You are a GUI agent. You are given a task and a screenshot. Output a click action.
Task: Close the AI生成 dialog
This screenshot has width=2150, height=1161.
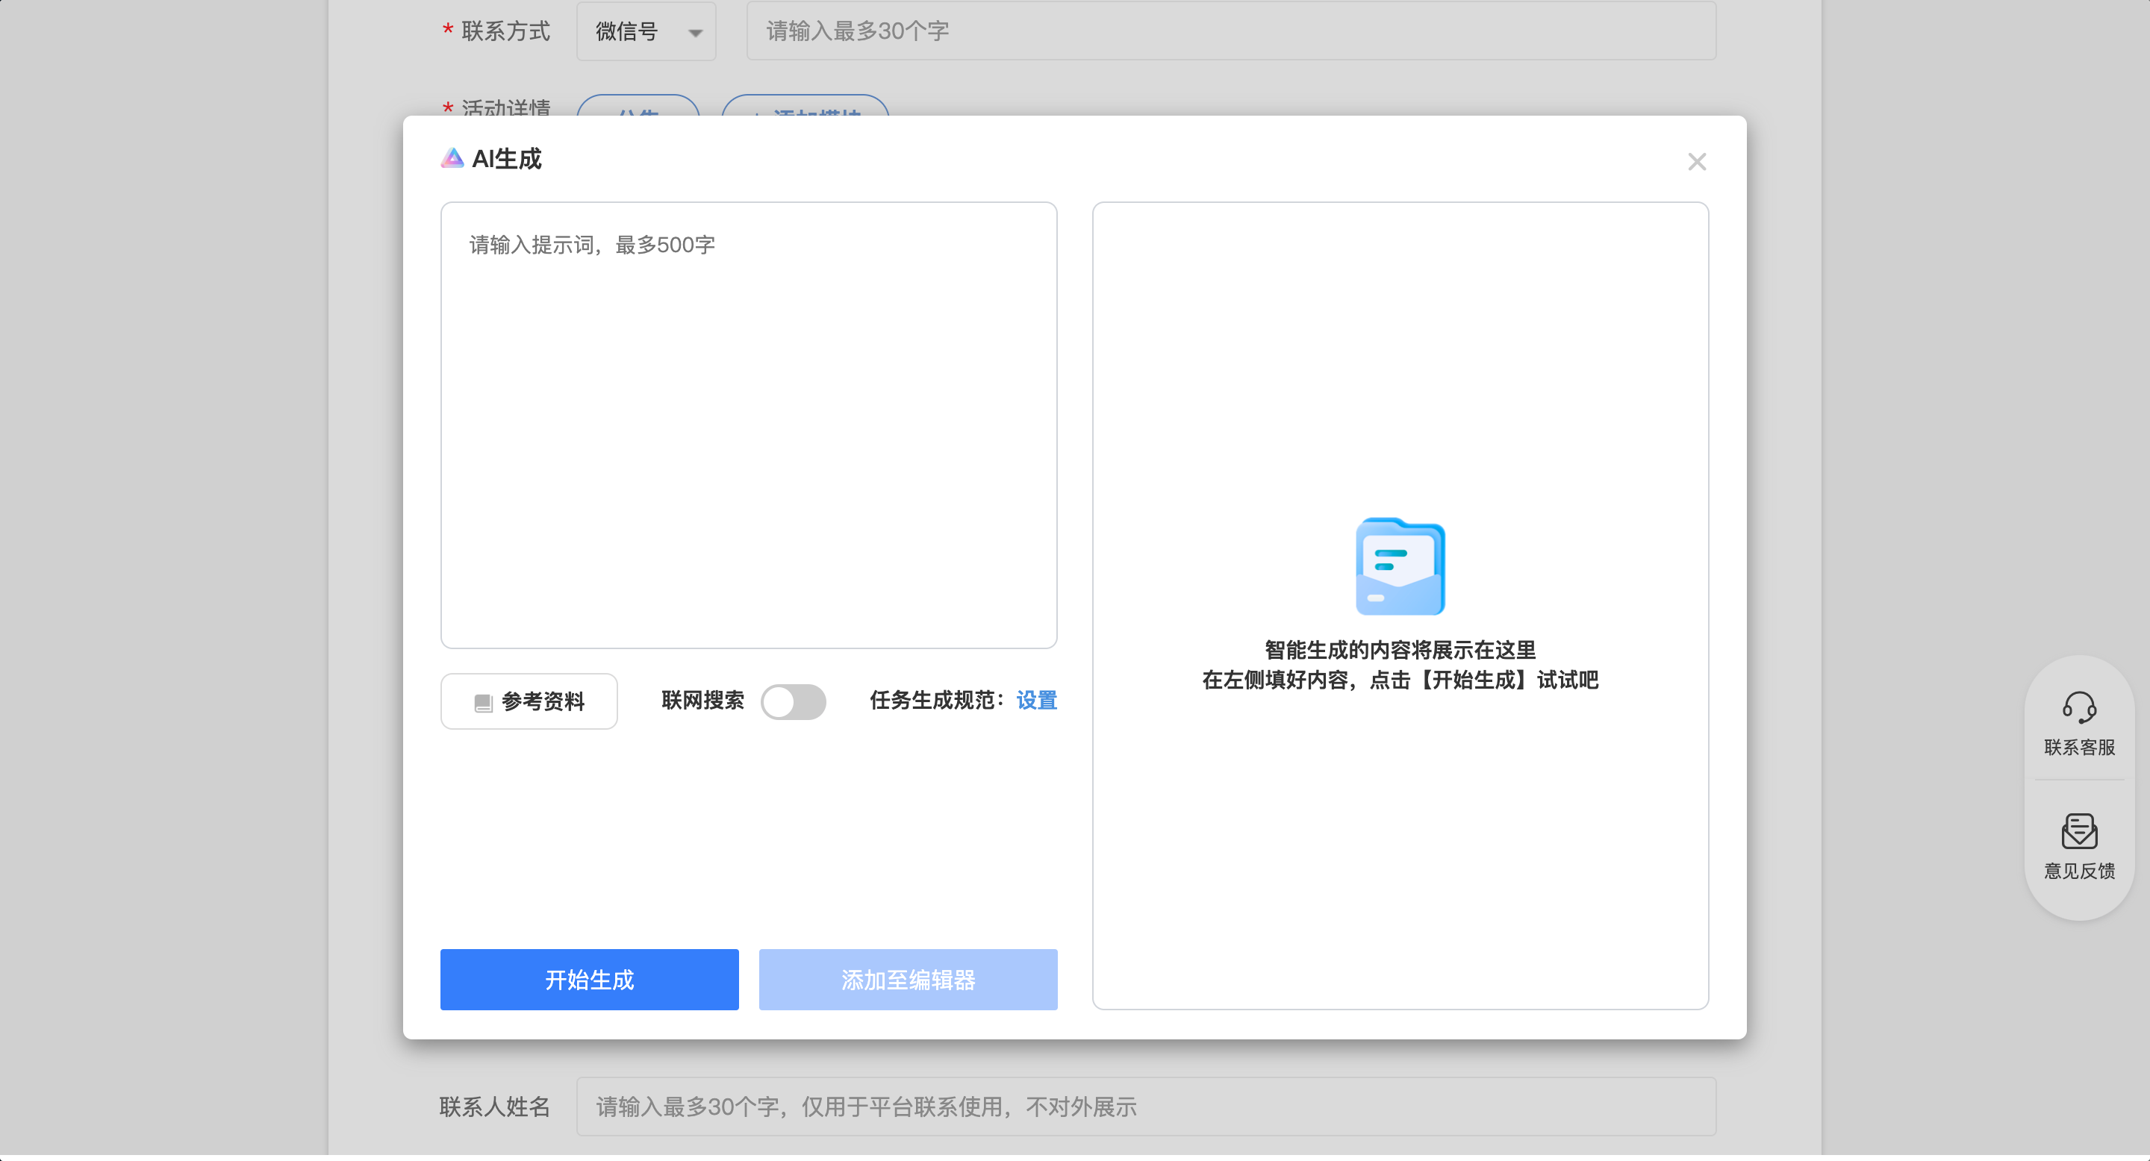pos(1696,162)
